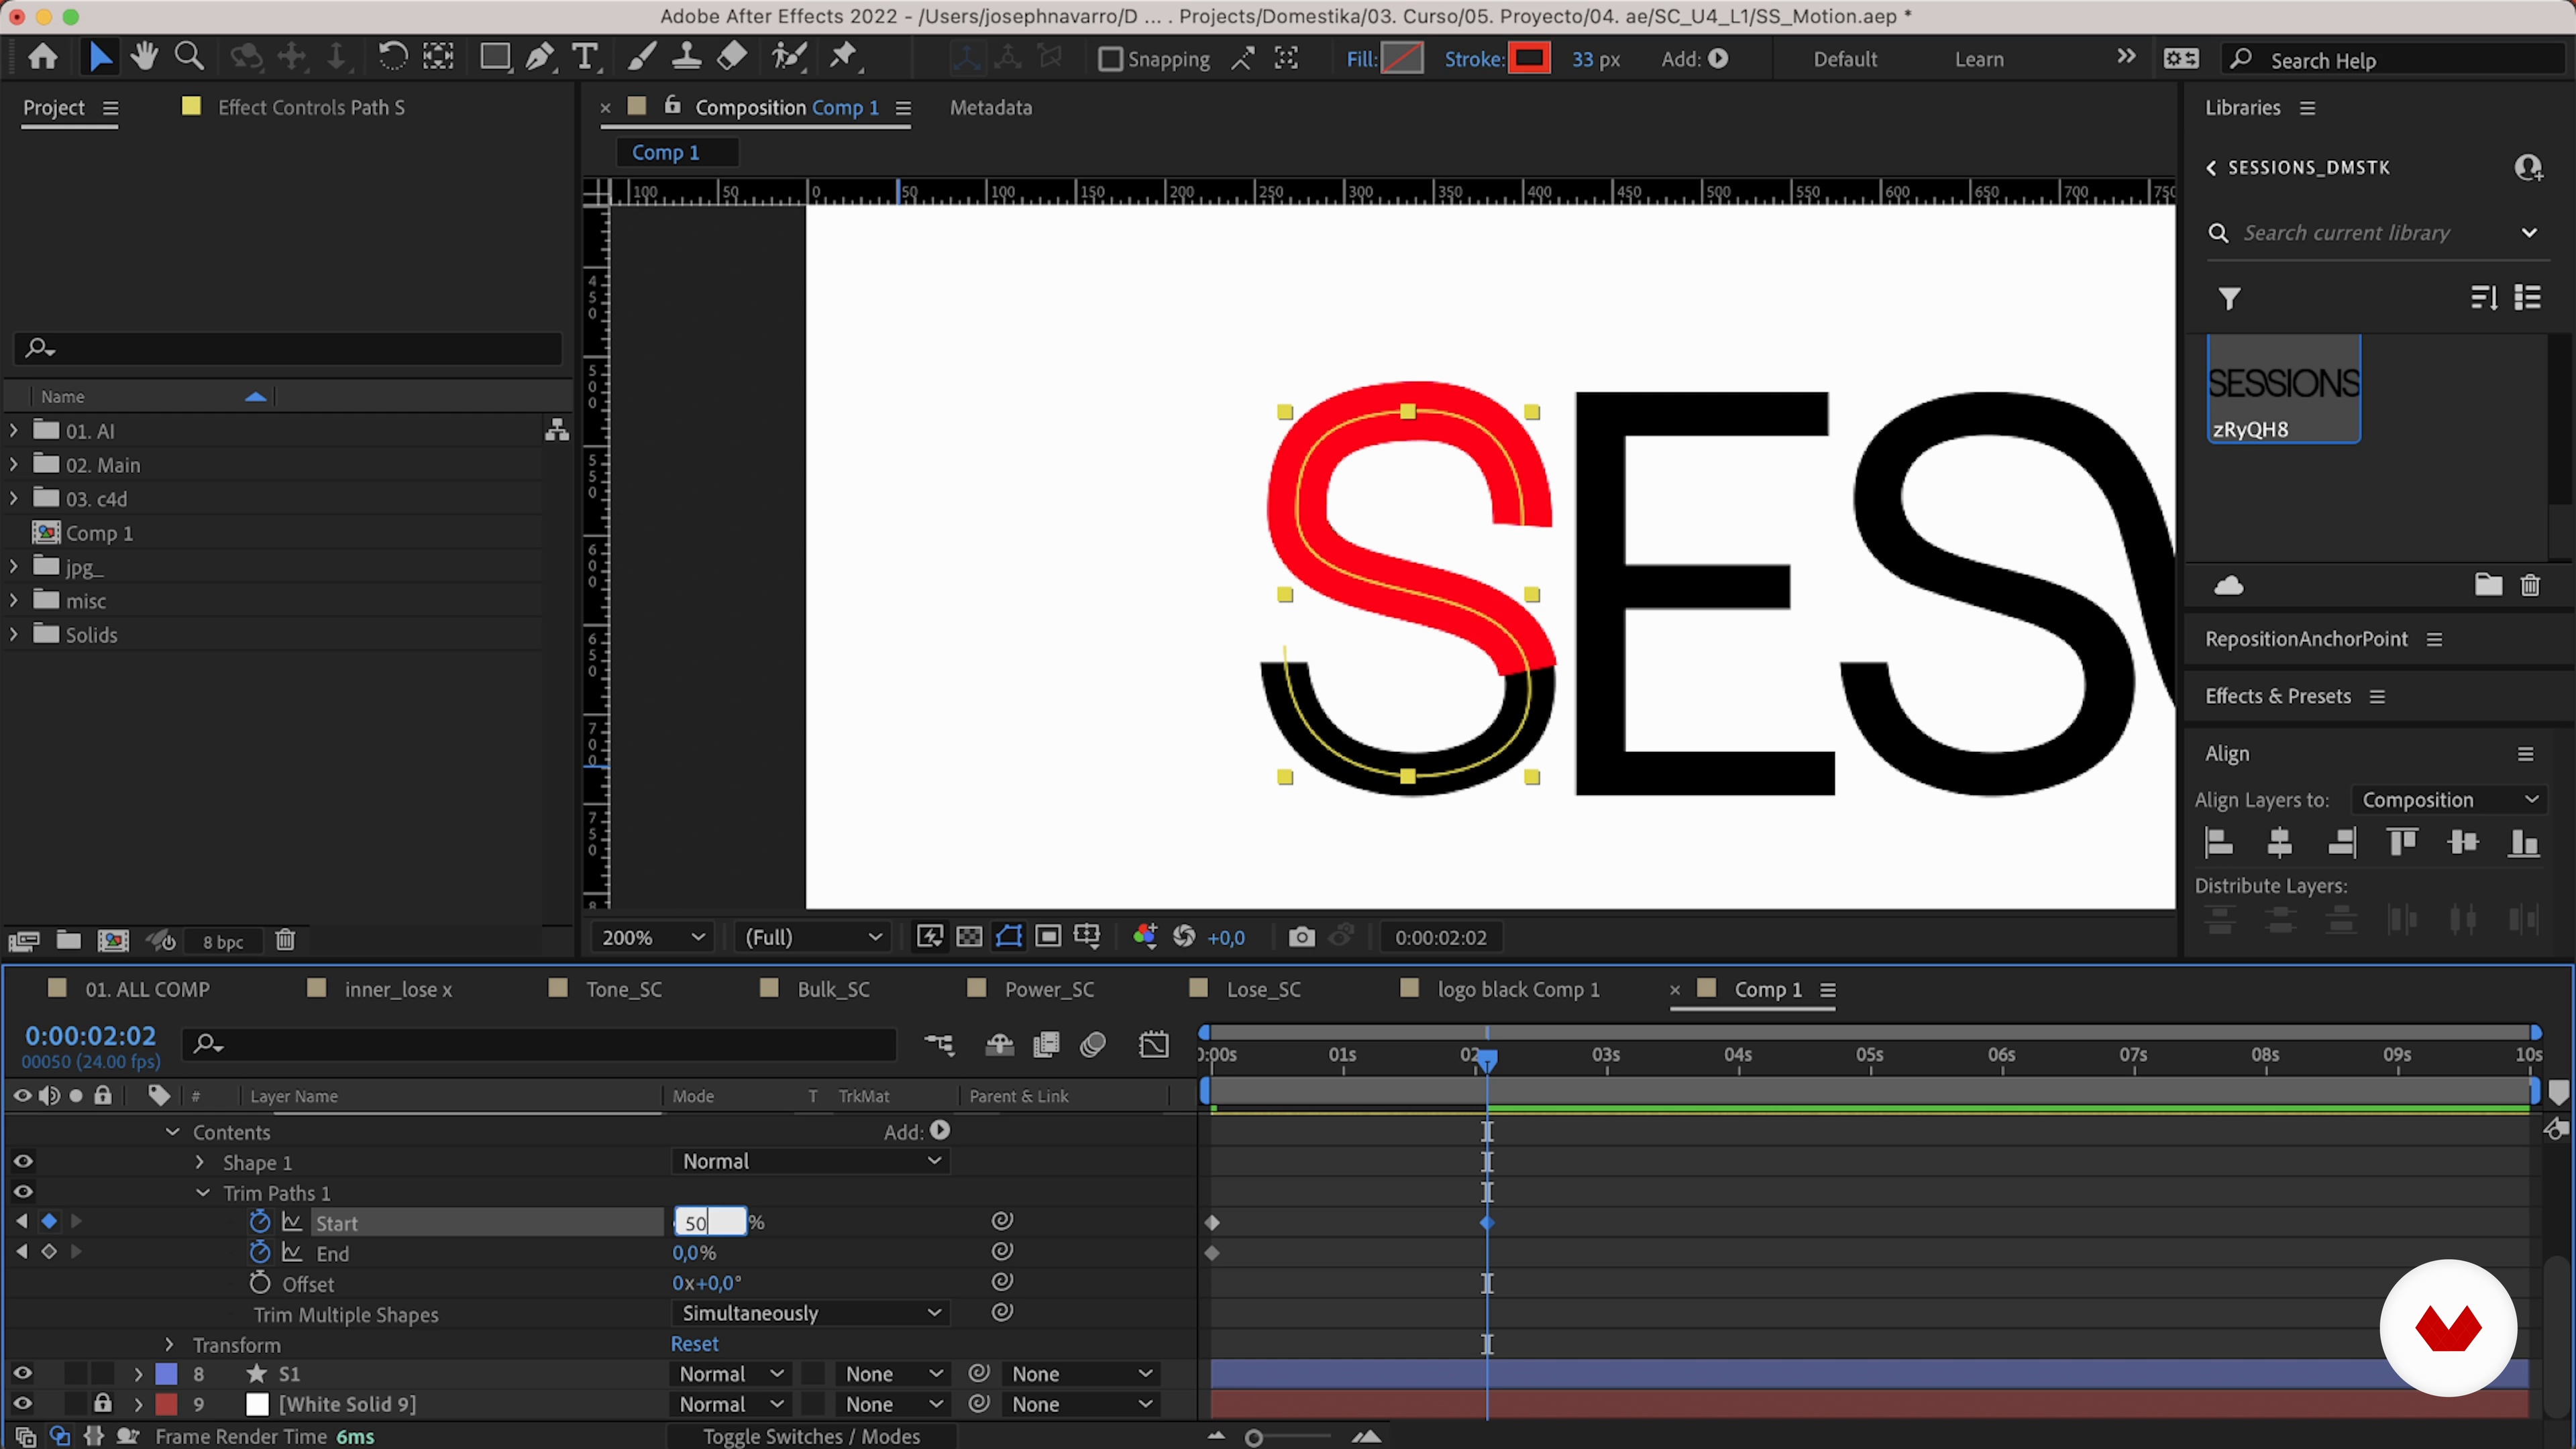Select the Hand tool
The image size is (2576, 1449).
coord(144,57)
